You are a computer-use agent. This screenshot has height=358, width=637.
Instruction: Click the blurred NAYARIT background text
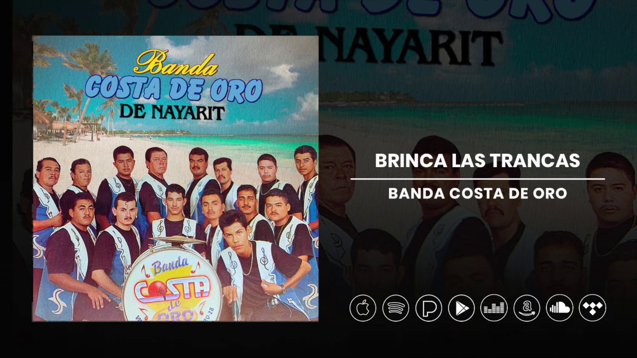pyautogui.click(x=368, y=46)
